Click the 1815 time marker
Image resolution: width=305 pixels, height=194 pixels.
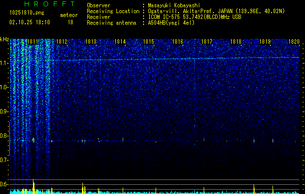148,41
